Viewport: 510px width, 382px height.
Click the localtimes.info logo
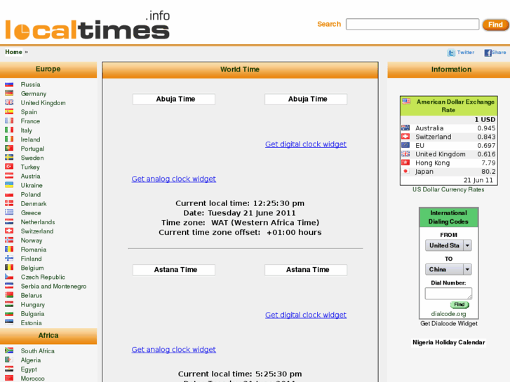[x=88, y=25]
